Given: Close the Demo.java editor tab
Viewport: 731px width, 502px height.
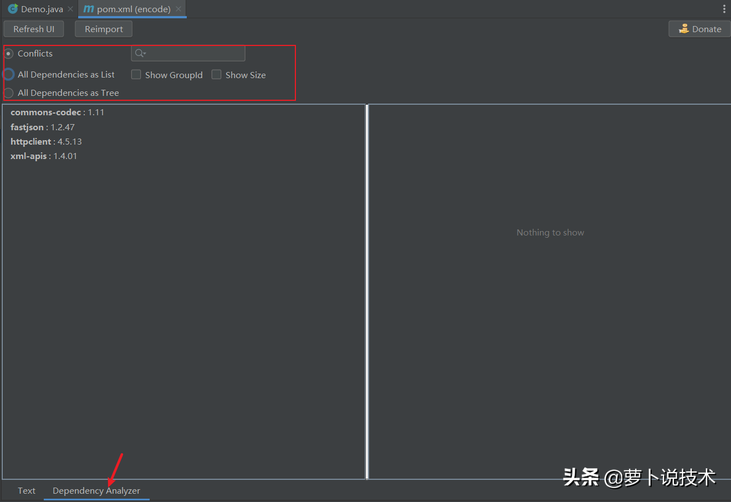Looking at the screenshot, I should [x=70, y=9].
